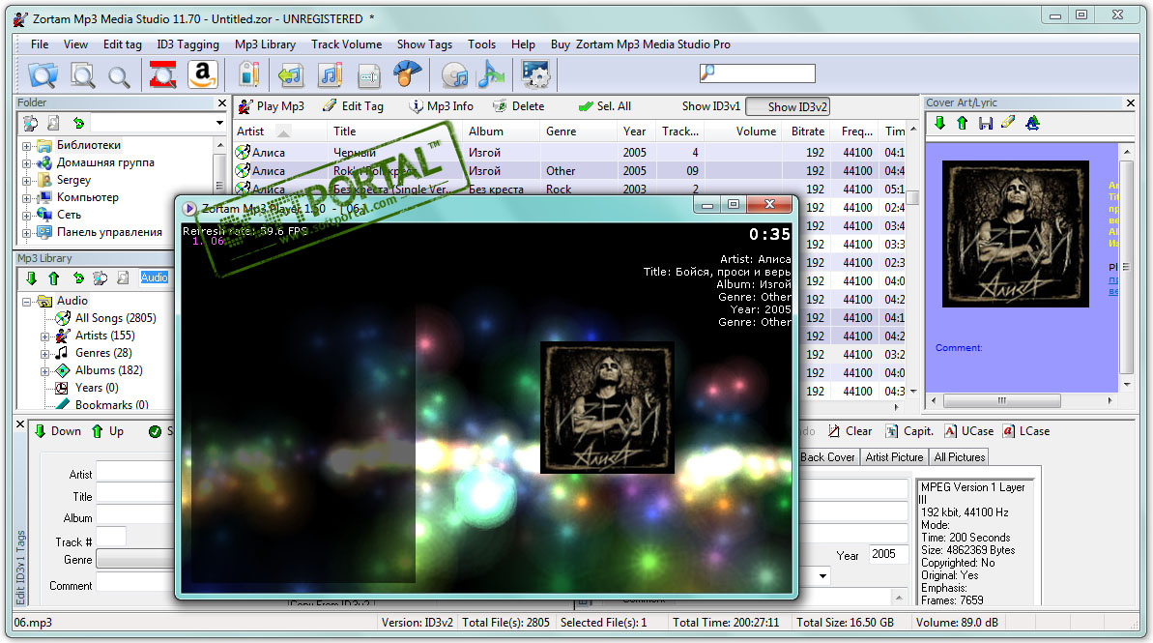The width and height of the screenshot is (1153, 643).
Task: Expand the Artists (155) node
Action: (44, 336)
